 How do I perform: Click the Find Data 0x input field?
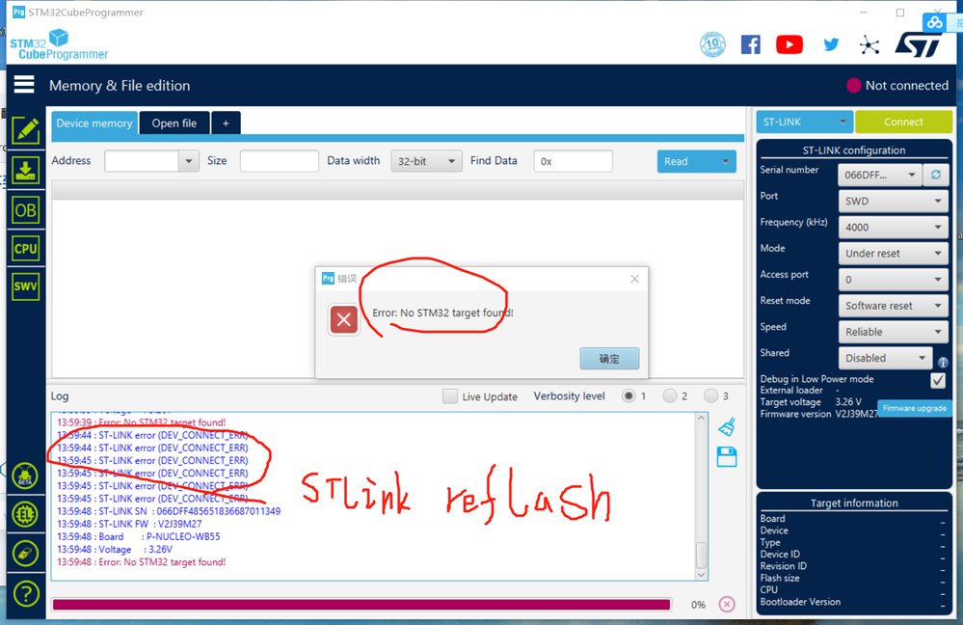pyautogui.click(x=573, y=161)
